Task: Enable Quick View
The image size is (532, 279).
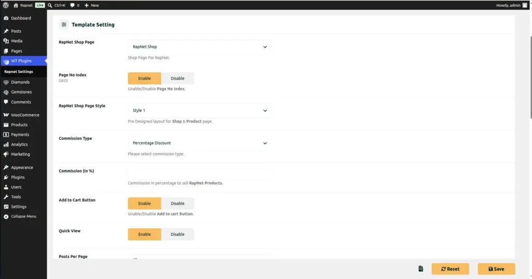Action: 144,234
